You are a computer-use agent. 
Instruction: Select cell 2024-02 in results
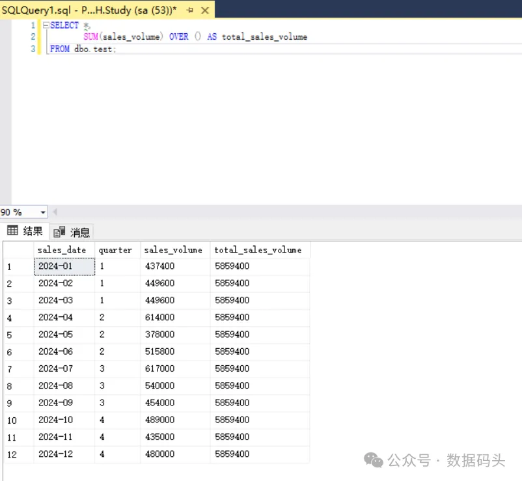point(64,283)
